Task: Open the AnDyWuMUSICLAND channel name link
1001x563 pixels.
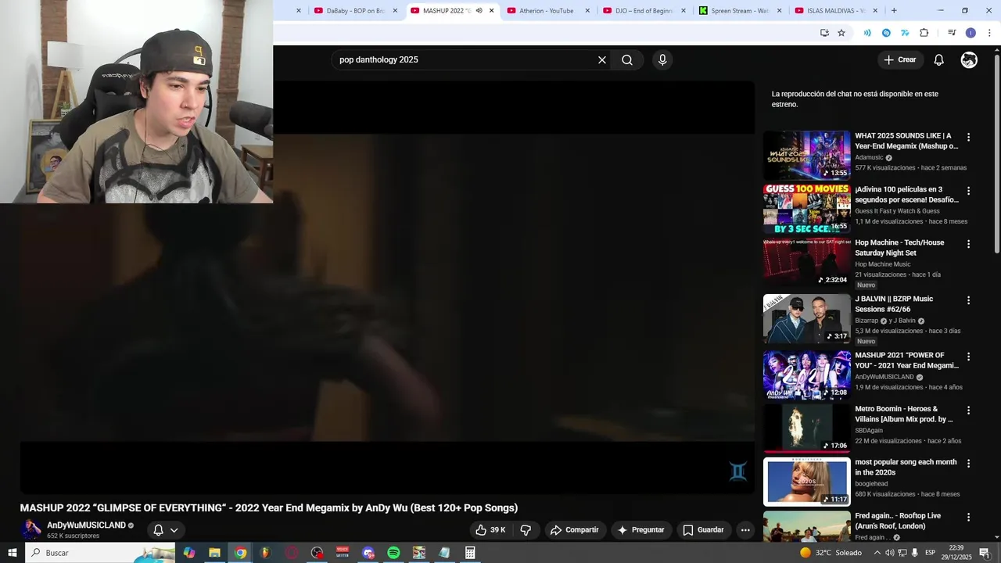Action: click(86, 525)
